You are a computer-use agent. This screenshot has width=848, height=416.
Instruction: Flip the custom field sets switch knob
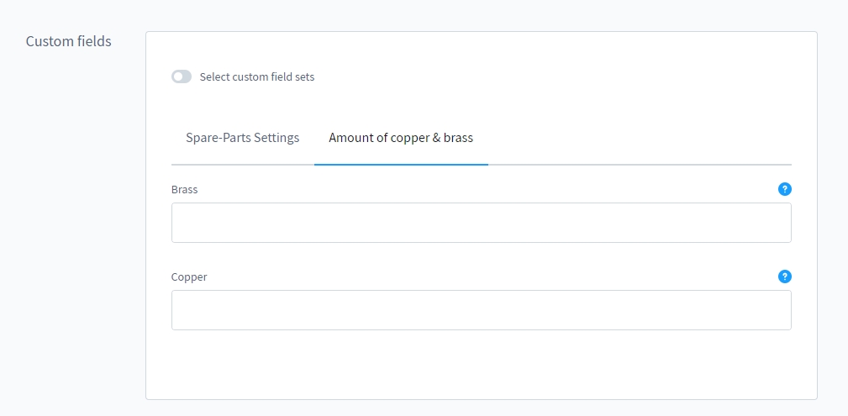pyautogui.click(x=178, y=76)
